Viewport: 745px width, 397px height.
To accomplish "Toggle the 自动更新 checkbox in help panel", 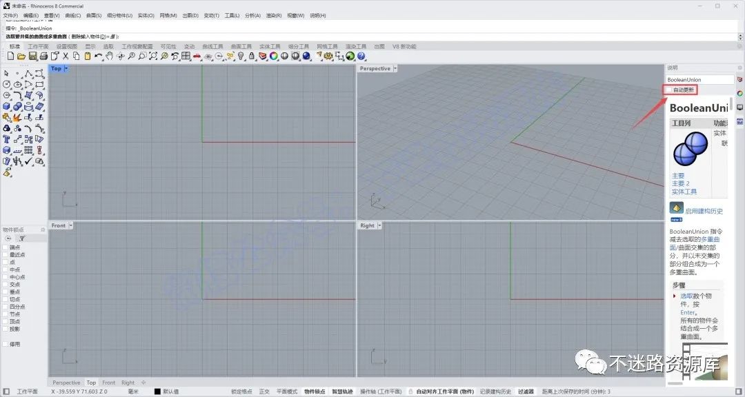I will [669, 90].
